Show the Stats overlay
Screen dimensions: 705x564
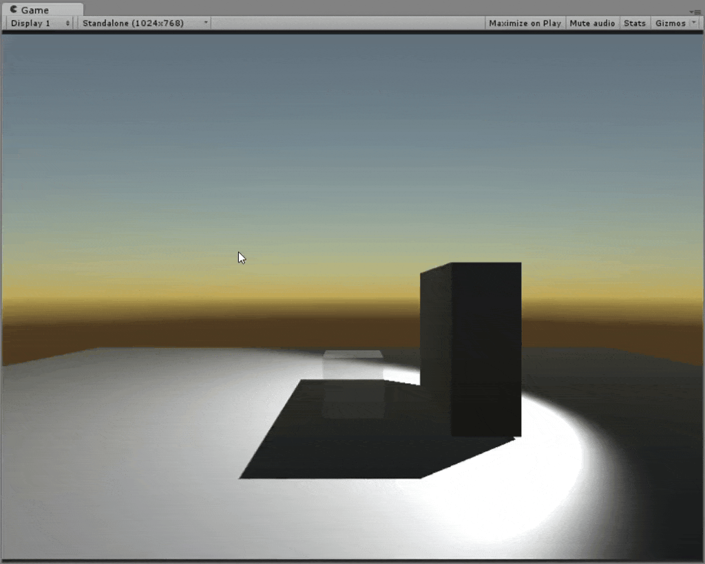634,23
